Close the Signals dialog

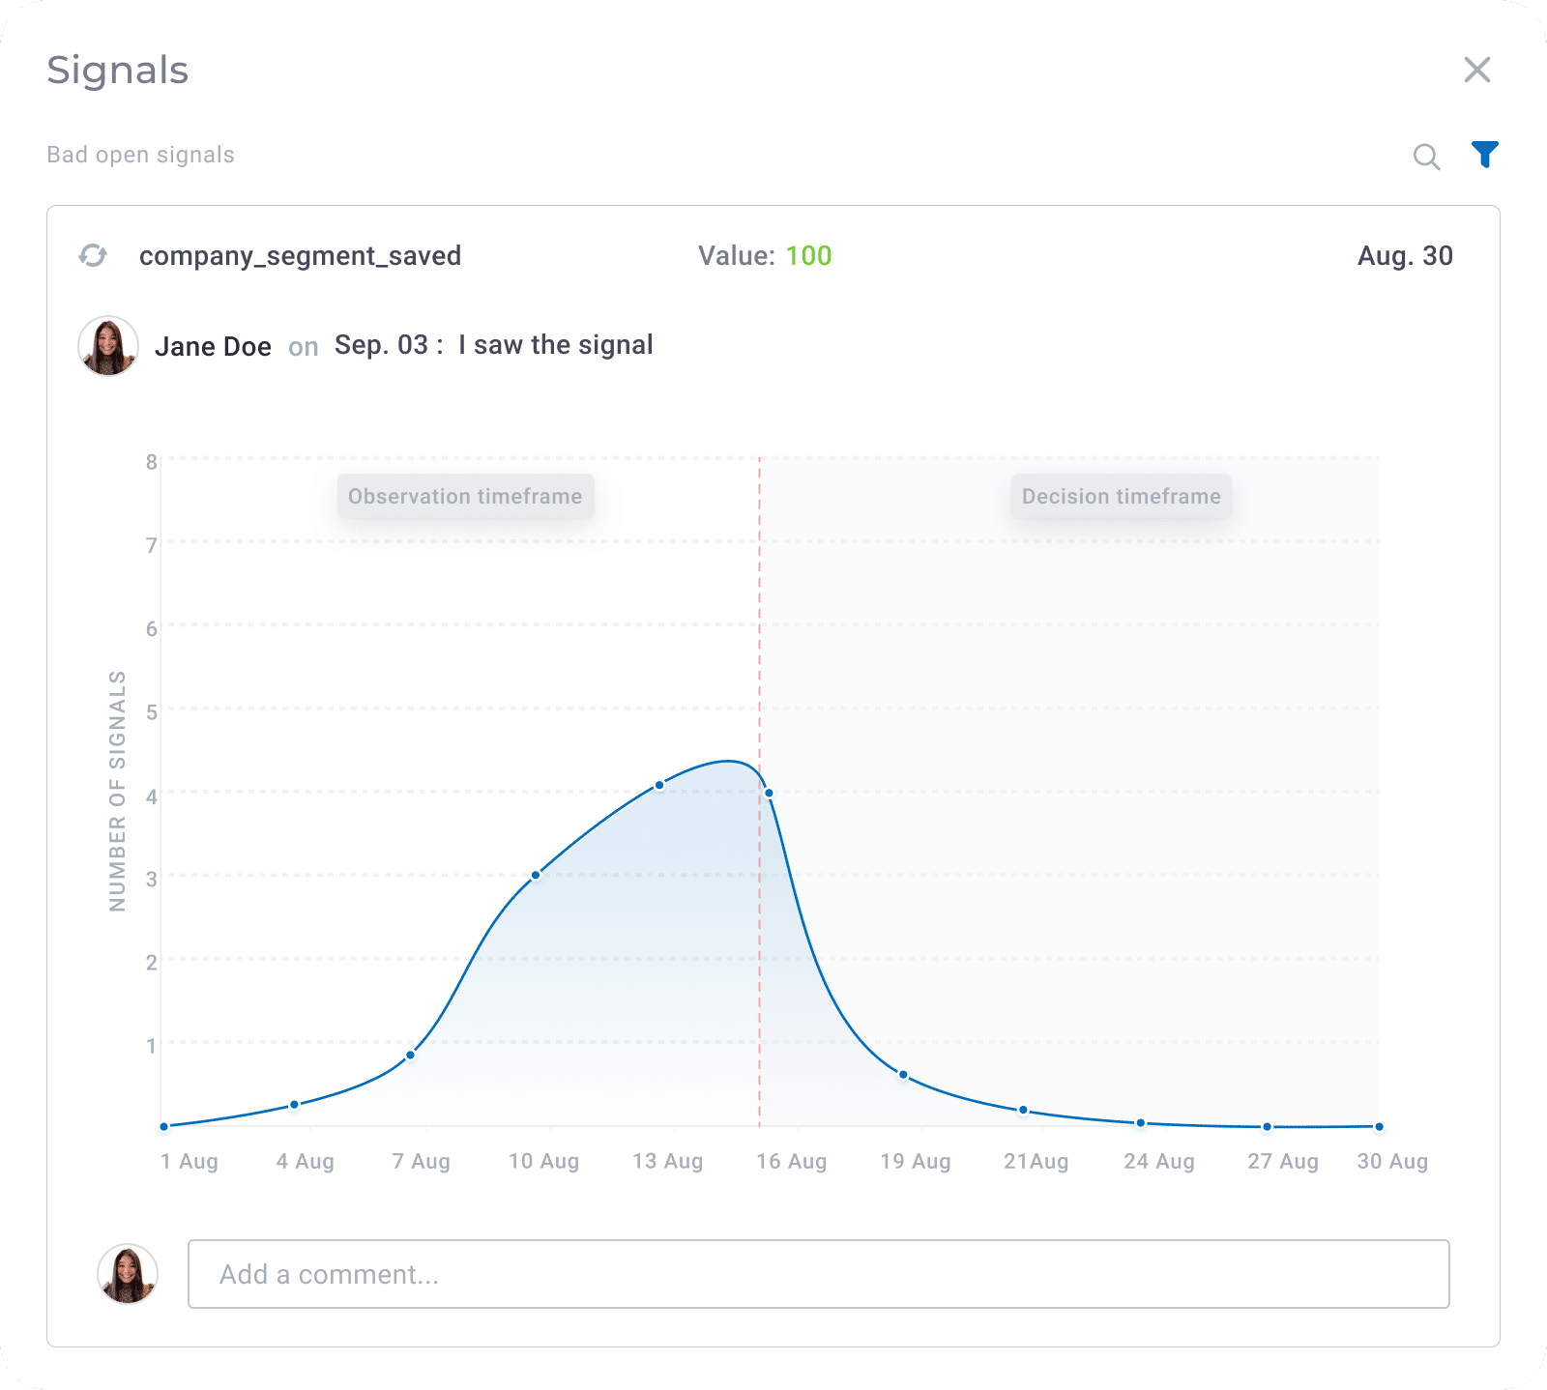(1477, 70)
